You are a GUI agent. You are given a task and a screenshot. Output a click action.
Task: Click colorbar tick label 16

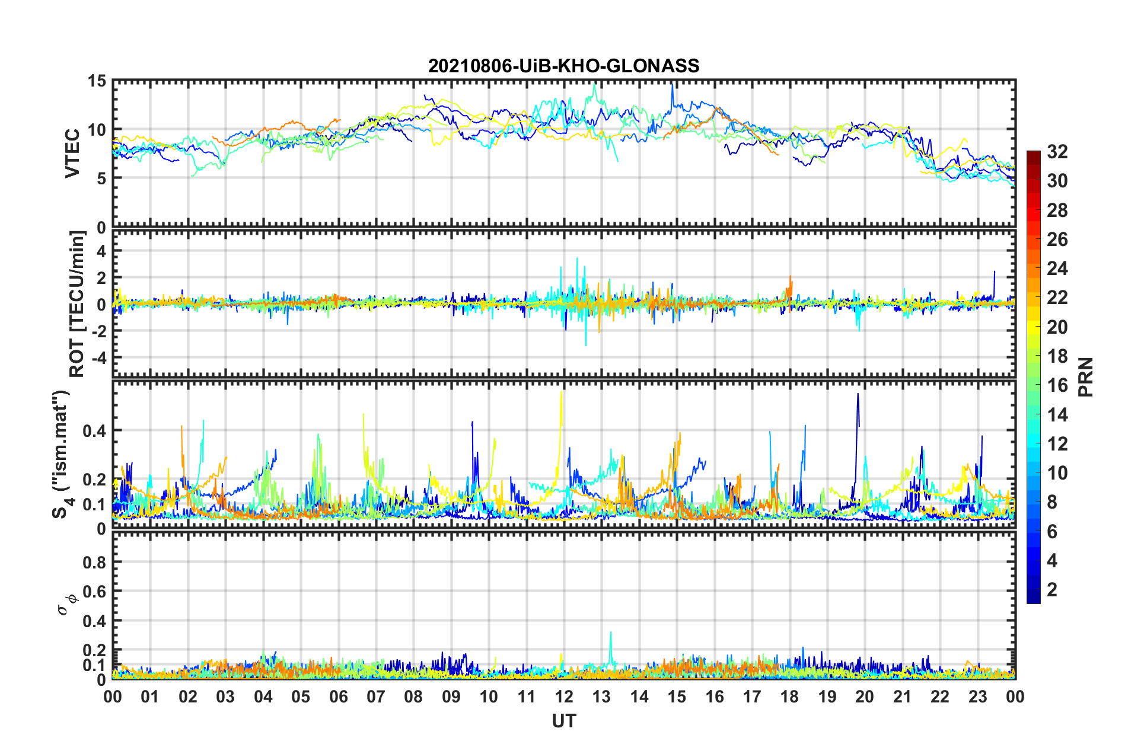(x=1057, y=385)
